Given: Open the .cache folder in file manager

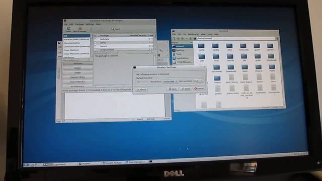Looking at the screenshot, I should [201, 46].
